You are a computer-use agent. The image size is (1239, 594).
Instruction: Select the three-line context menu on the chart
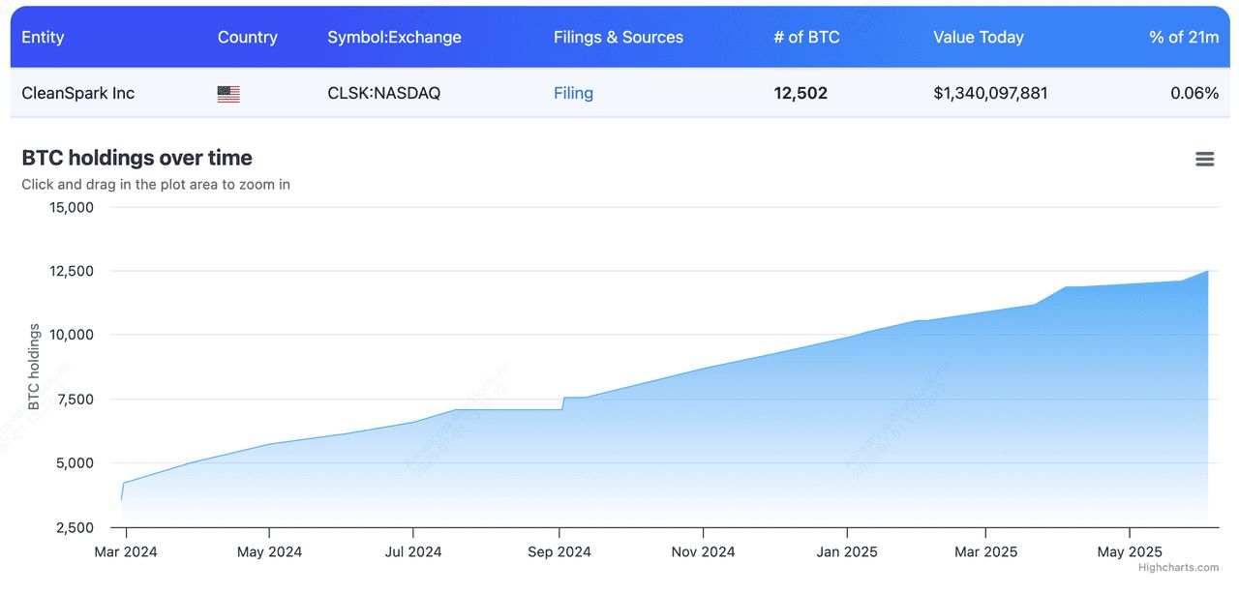pyautogui.click(x=1203, y=159)
